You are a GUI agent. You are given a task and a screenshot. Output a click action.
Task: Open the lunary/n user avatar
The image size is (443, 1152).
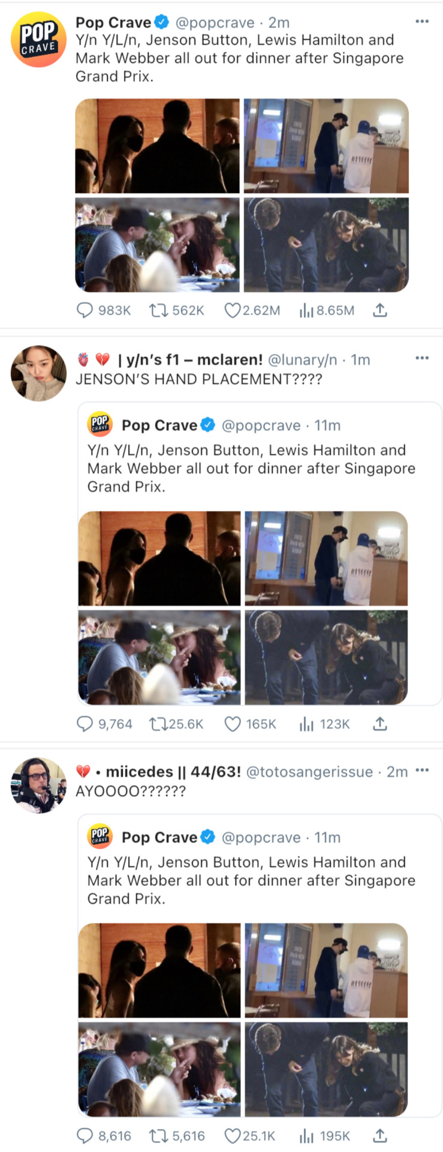pos(38,373)
